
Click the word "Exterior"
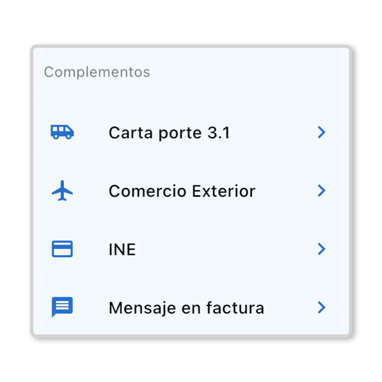pyautogui.click(x=224, y=191)
